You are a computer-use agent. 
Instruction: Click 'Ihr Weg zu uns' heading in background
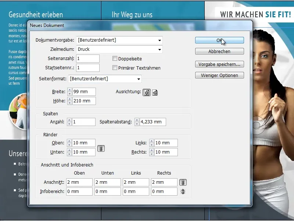132,14
